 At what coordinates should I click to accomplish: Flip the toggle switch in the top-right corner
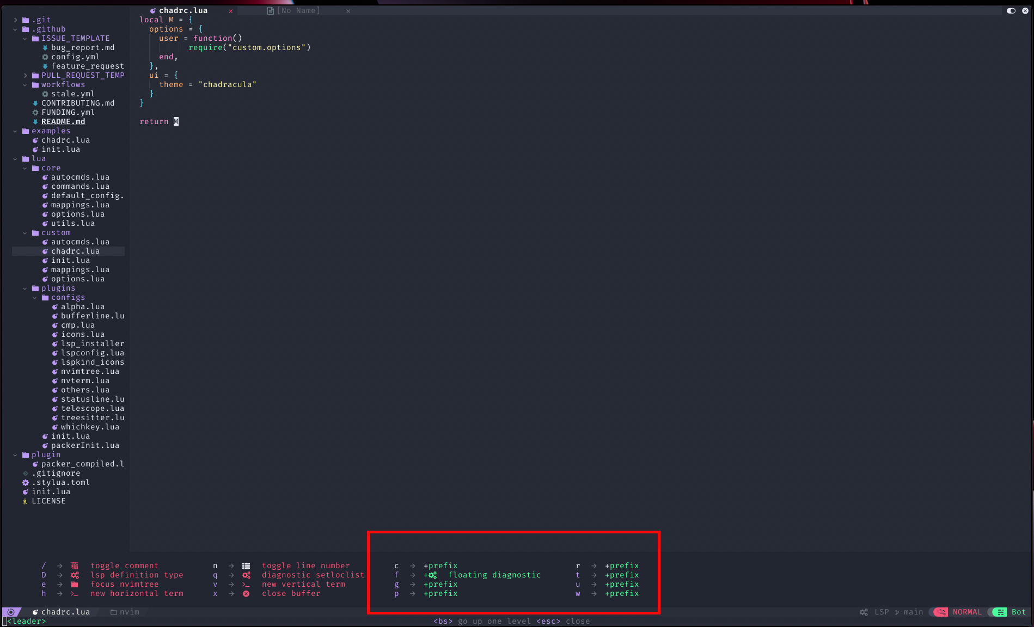[x=1011, y=10]
